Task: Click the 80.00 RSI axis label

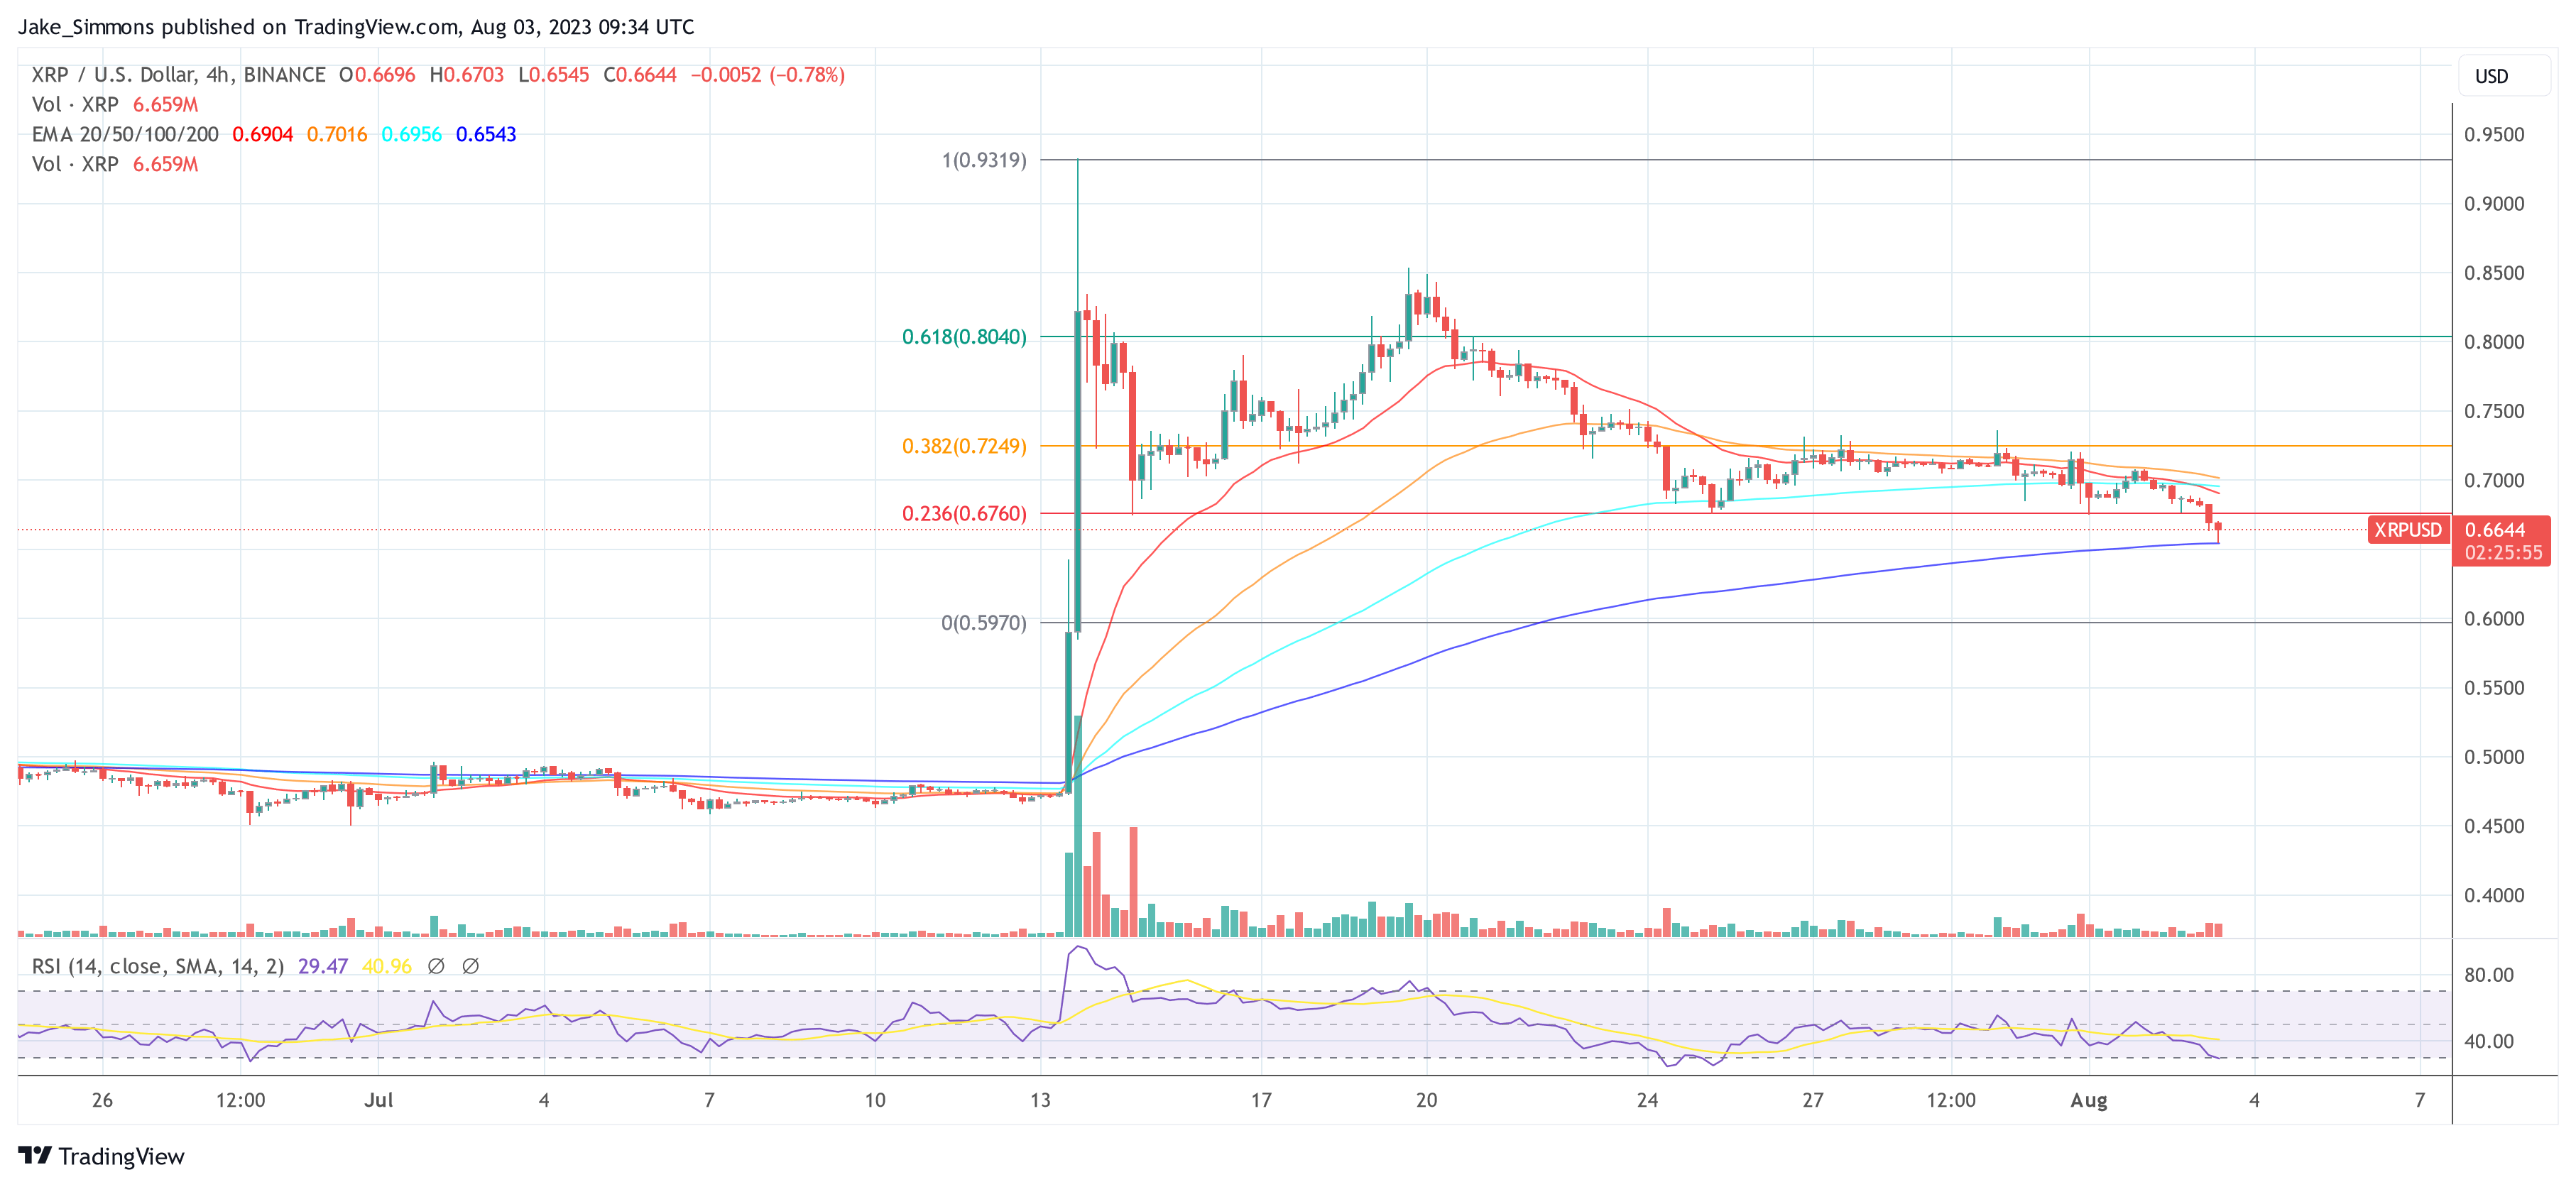Action: 2489,975
